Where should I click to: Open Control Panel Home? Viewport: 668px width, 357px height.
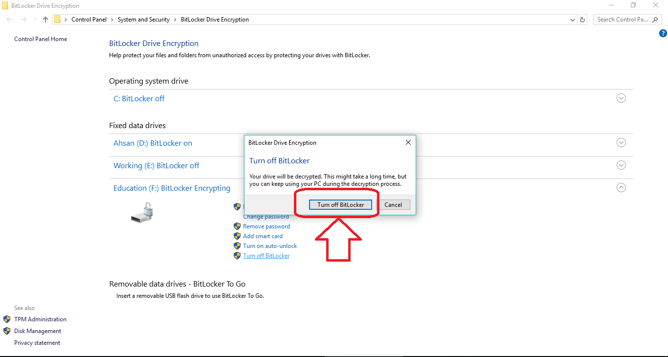[41, 39]
